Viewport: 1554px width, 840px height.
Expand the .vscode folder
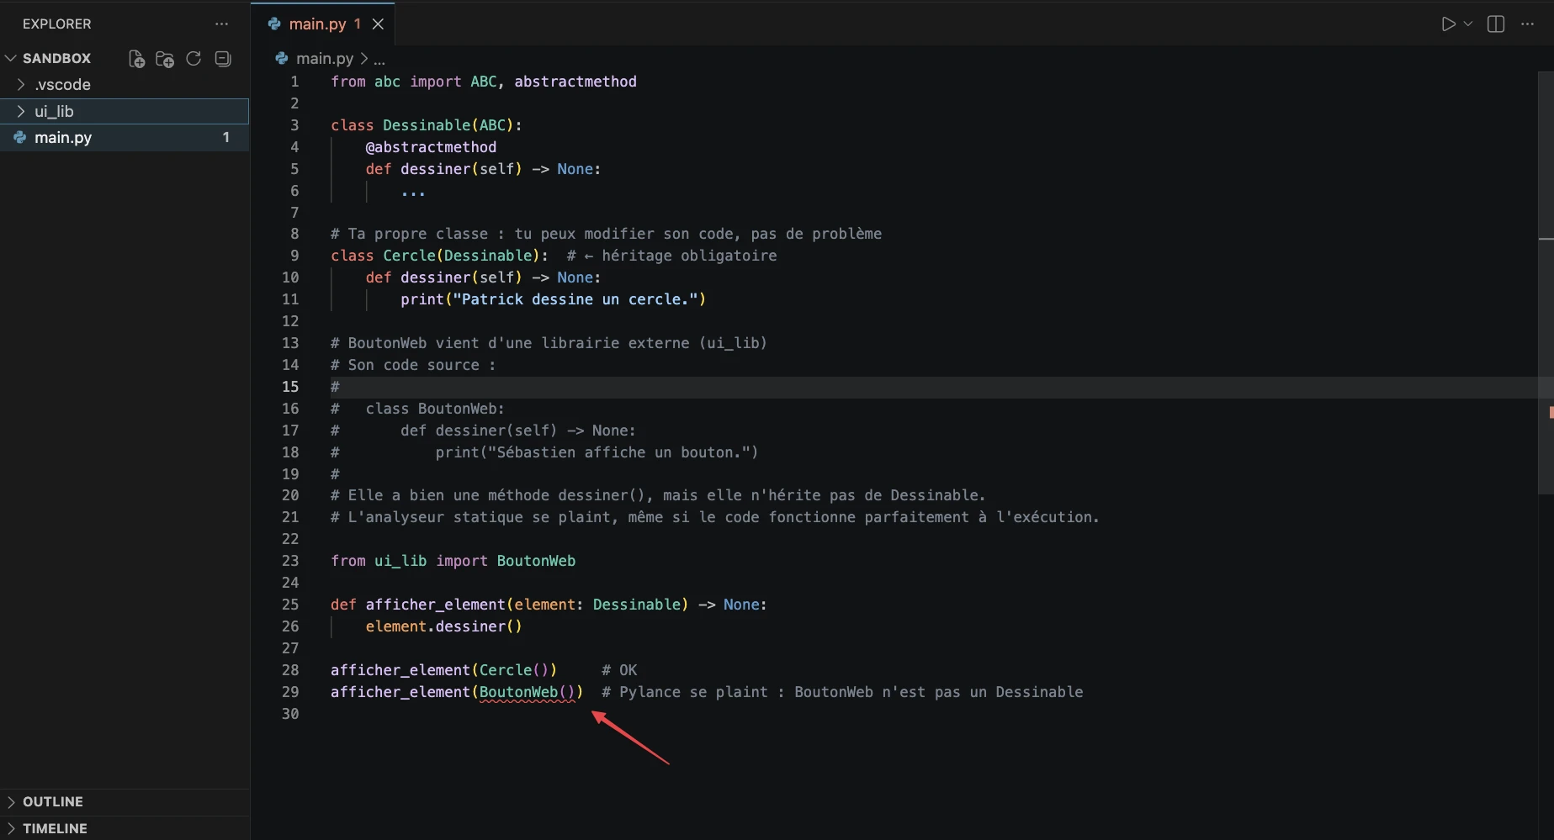62,85
